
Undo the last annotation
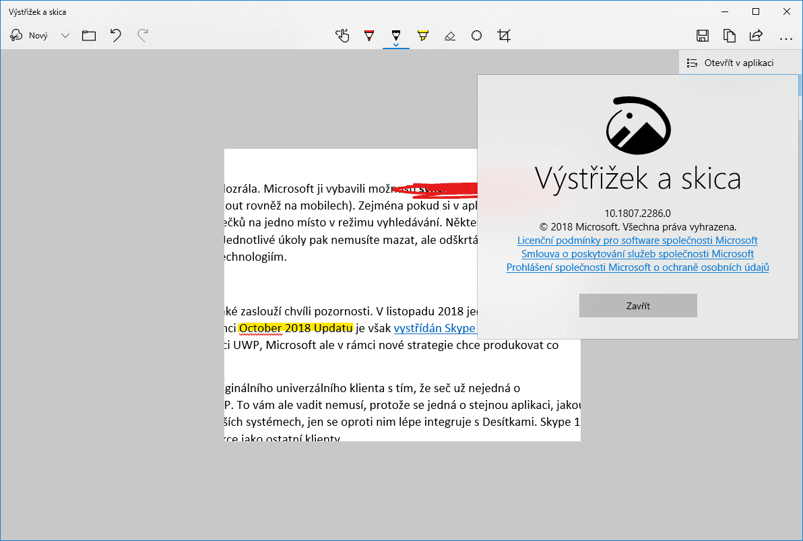point(115,35)
